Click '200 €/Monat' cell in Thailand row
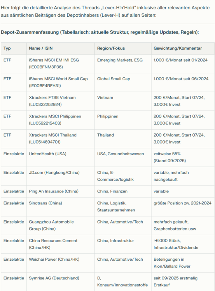Image resolution: width=215 pixels, height=291 pixels. point(183,139)
